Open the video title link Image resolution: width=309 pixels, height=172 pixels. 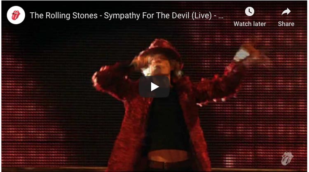[127, 16]
